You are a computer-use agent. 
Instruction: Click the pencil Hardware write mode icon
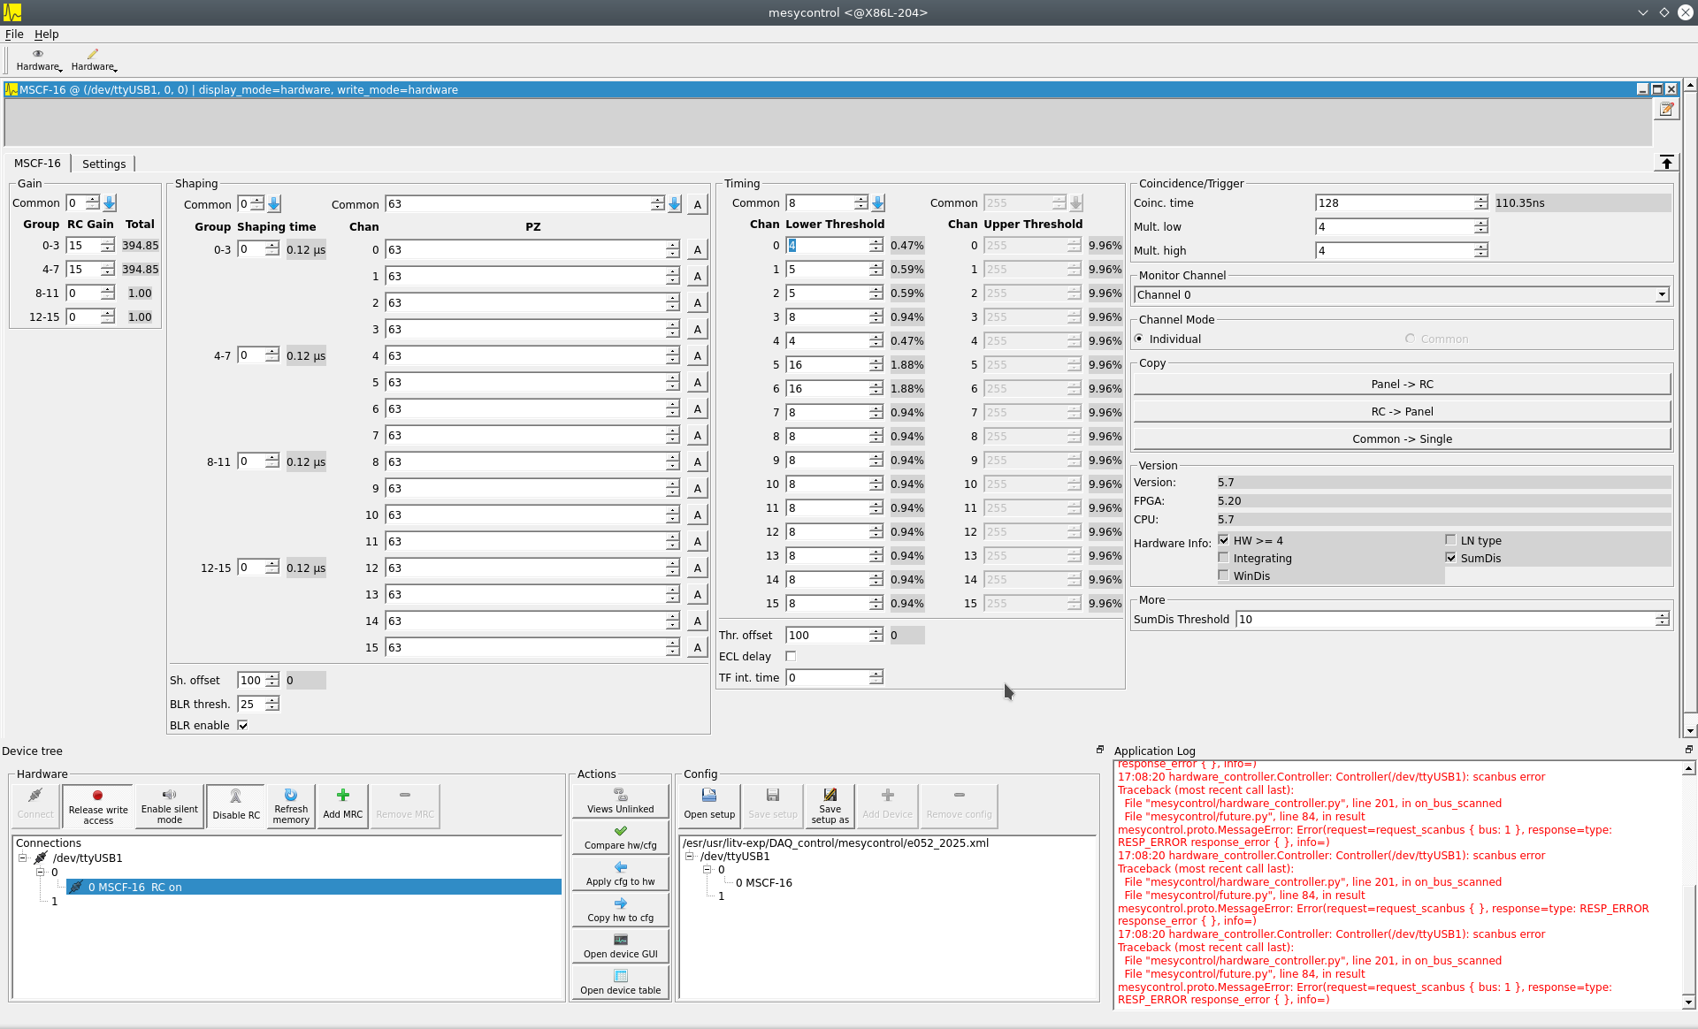click(92, 54)
